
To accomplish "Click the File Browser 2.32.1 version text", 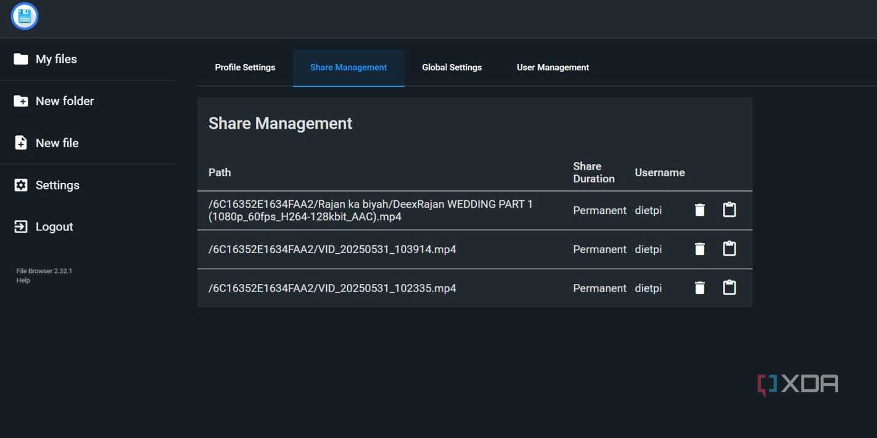I will [x=44, y=271].
